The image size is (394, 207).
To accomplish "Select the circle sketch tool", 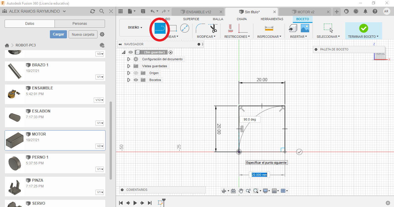I will [185, 28].
